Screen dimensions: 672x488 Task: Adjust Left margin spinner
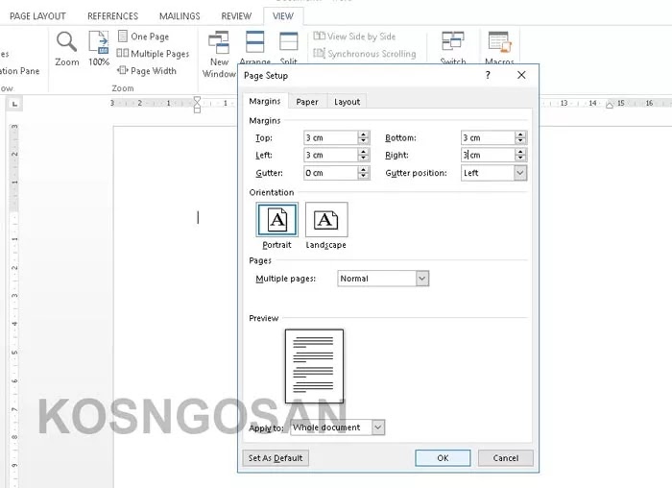click(364, 155)
